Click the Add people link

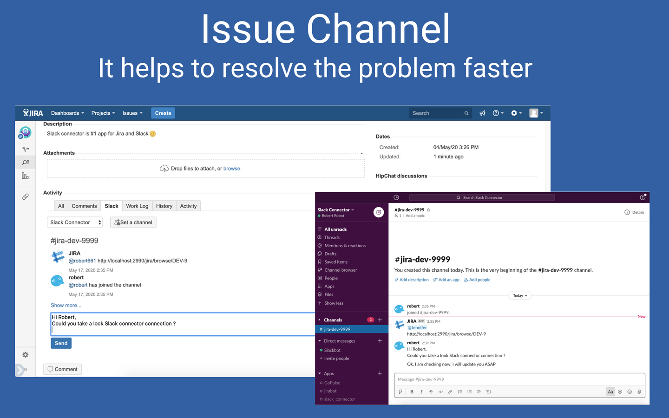click(477, 280)
